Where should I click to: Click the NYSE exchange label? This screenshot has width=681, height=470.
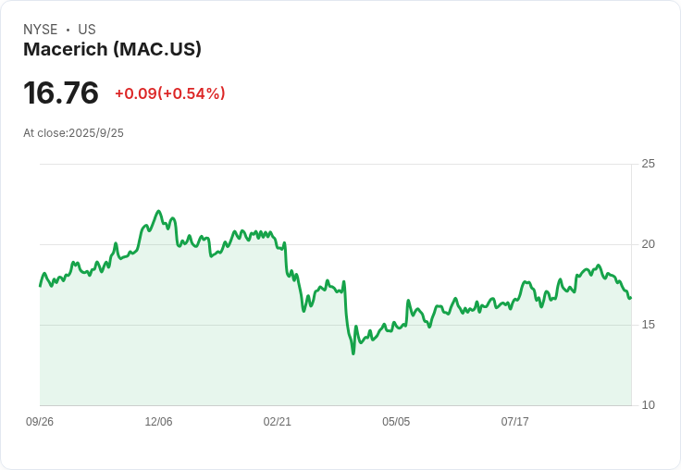click(40, 30)
